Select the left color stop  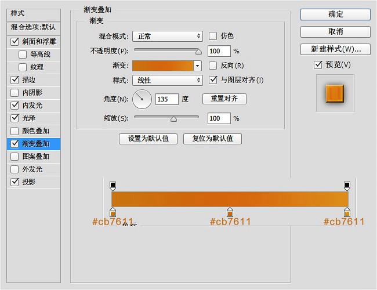coord(113,212)
